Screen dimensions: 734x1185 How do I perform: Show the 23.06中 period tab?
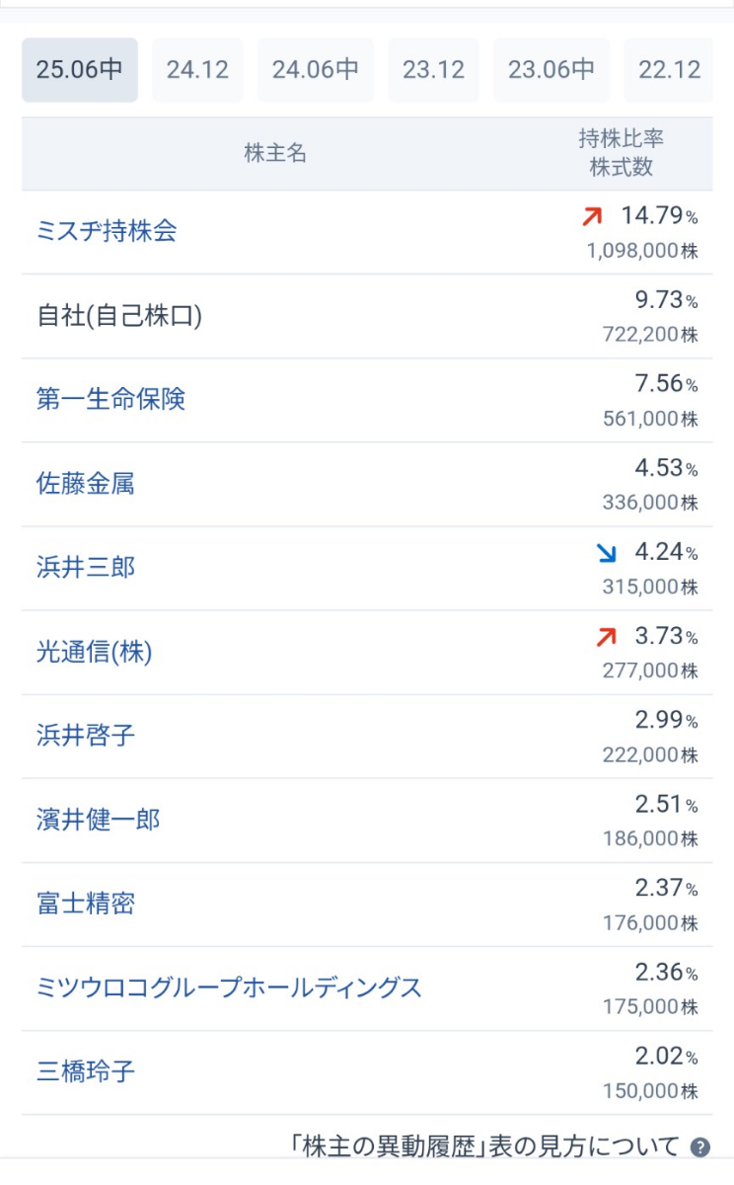(551, 70)
